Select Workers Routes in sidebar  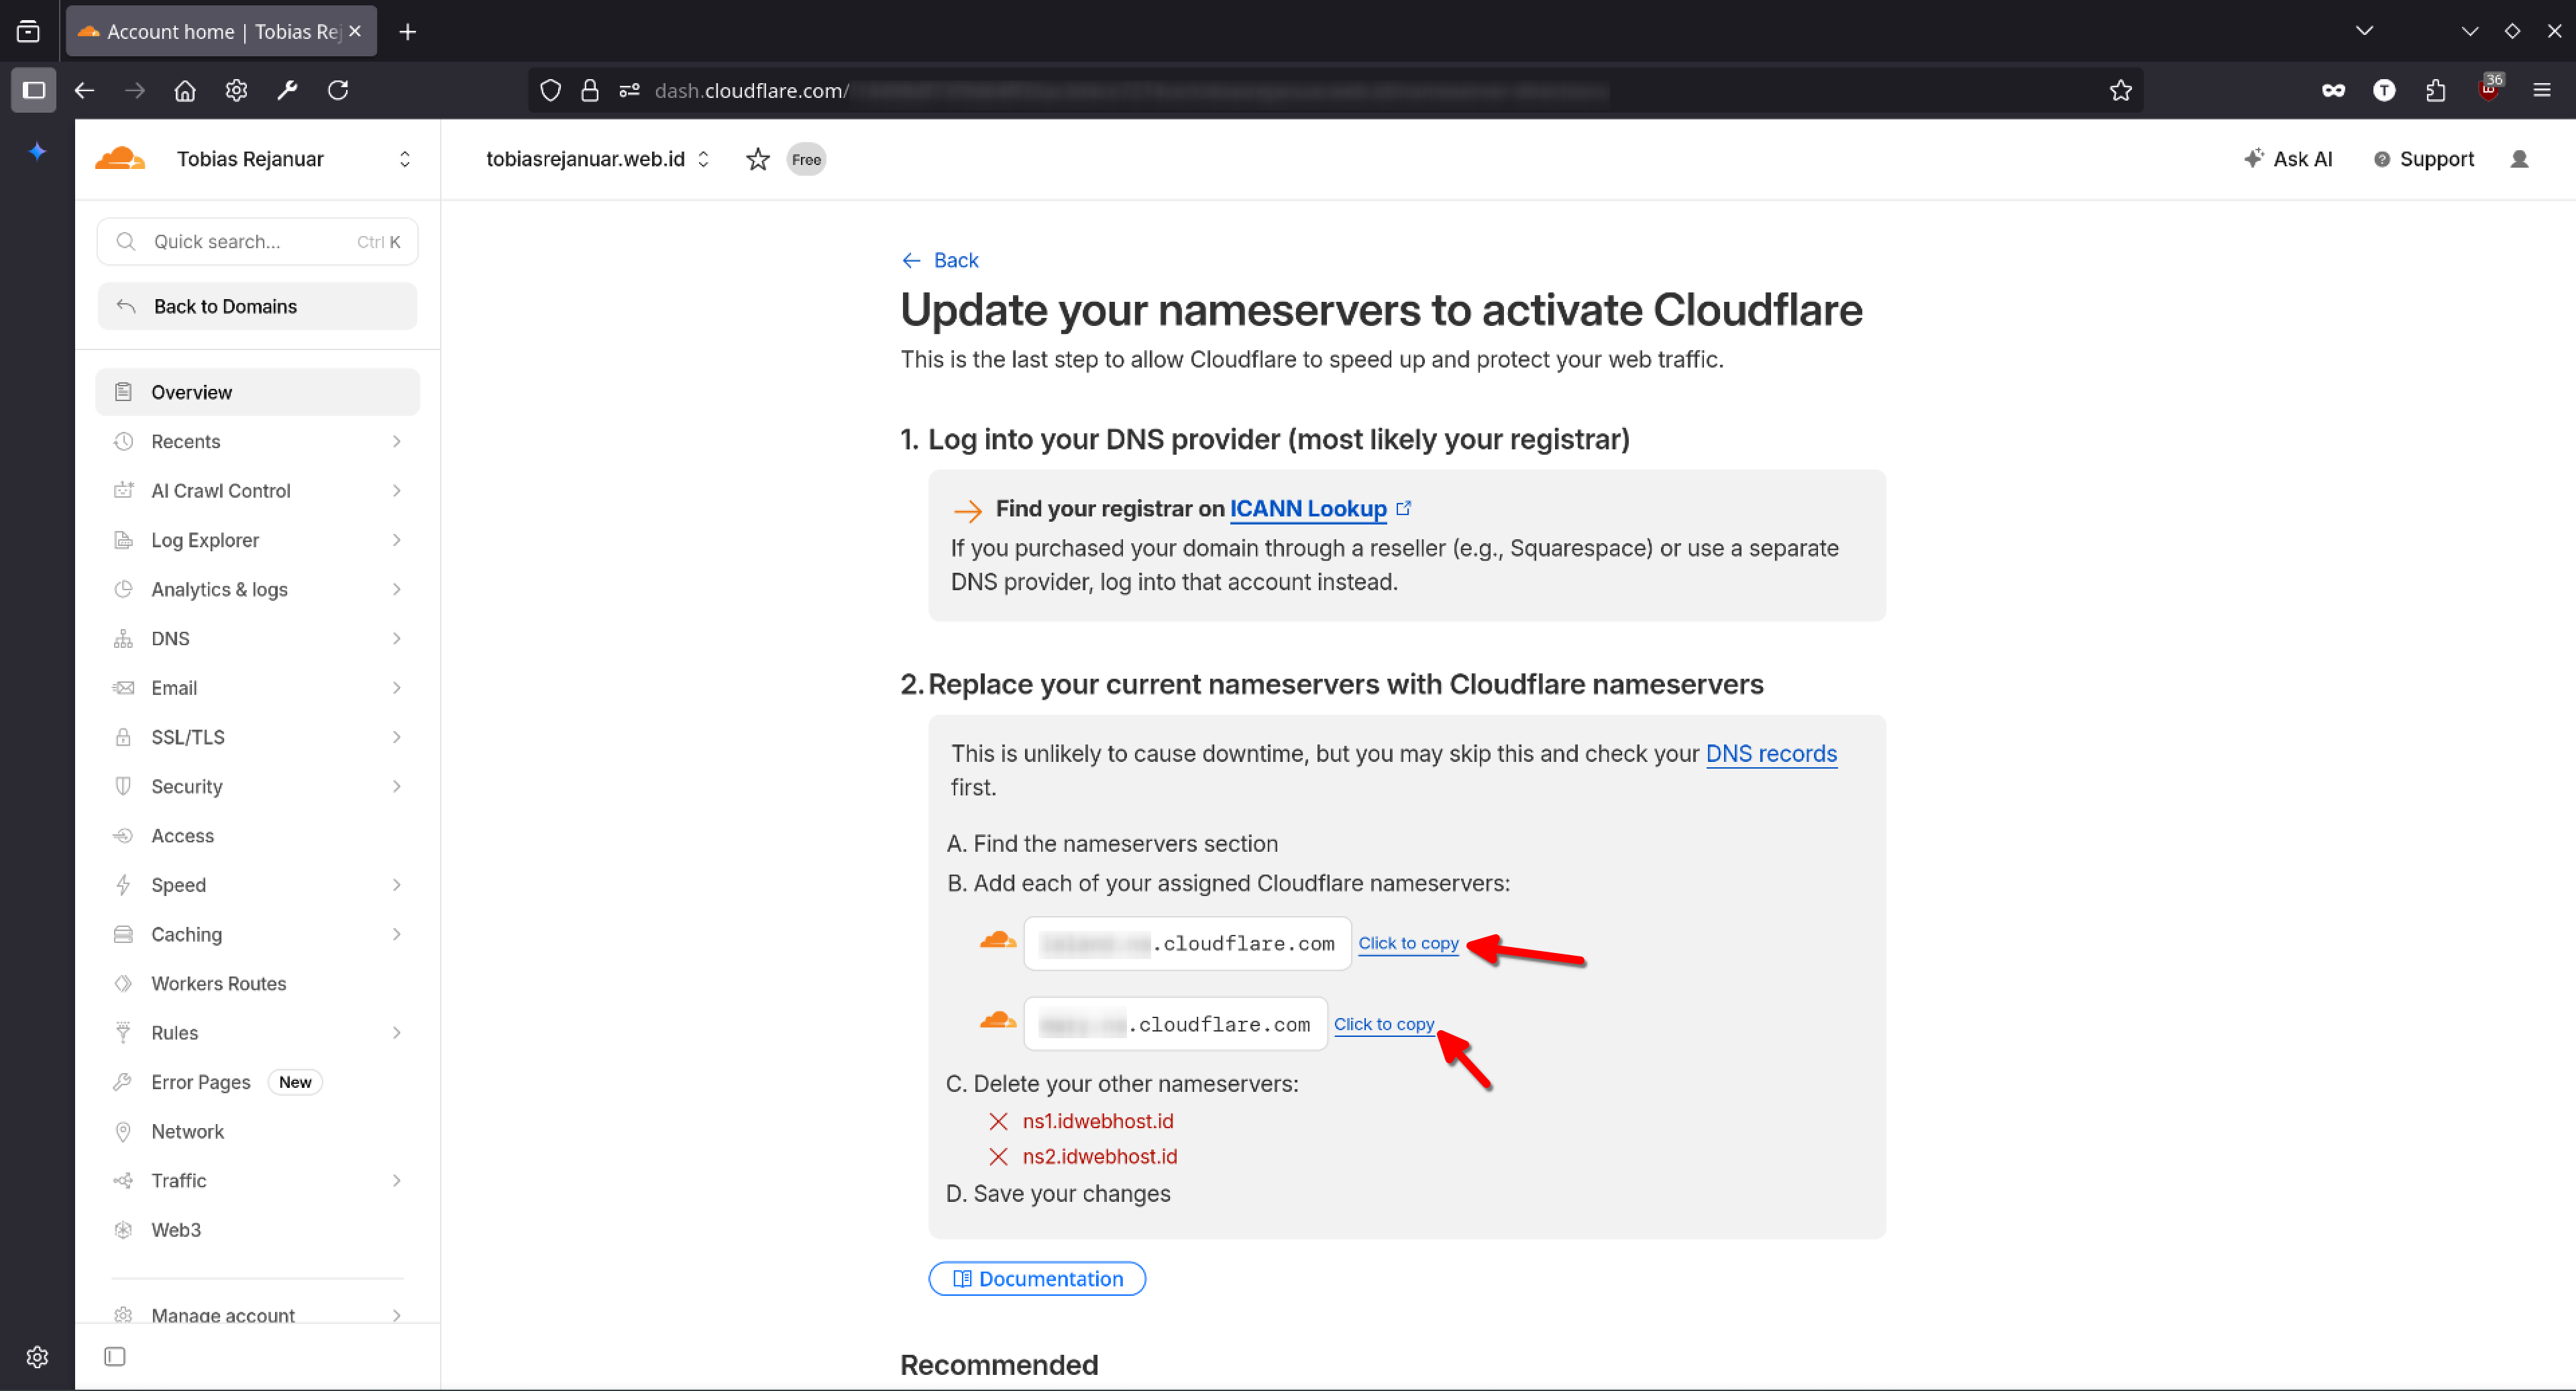218,983
